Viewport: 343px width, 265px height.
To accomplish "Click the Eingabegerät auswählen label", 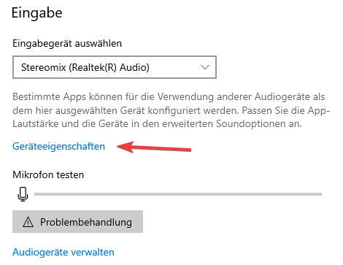I will (x=67, y=44).
